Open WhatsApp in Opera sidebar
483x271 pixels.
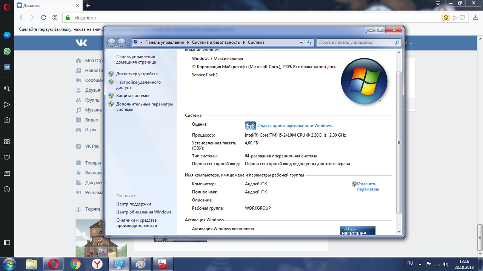(7, 51)
